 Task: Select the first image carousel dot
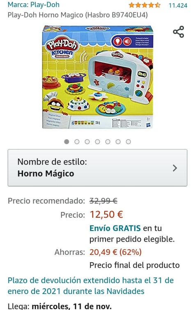pyautogui.click(x=67, y=142)
